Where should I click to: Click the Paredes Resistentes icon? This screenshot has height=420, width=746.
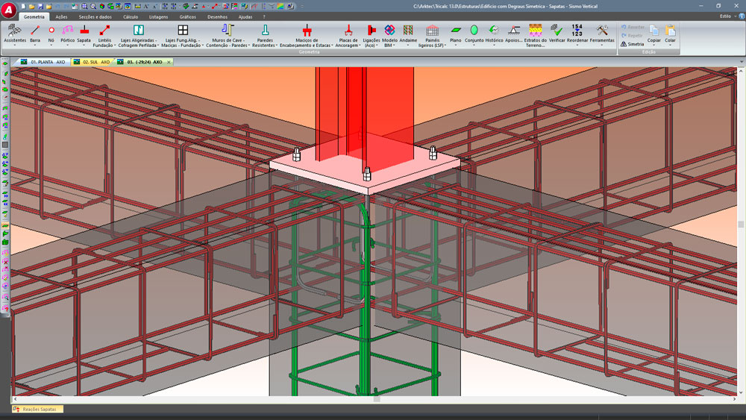265,31
